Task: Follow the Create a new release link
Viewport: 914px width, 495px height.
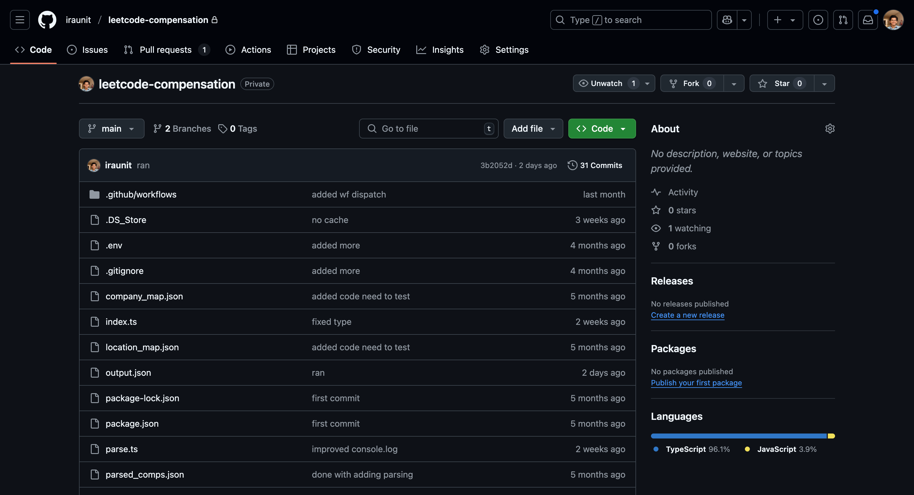Action: tap(687, 315)
